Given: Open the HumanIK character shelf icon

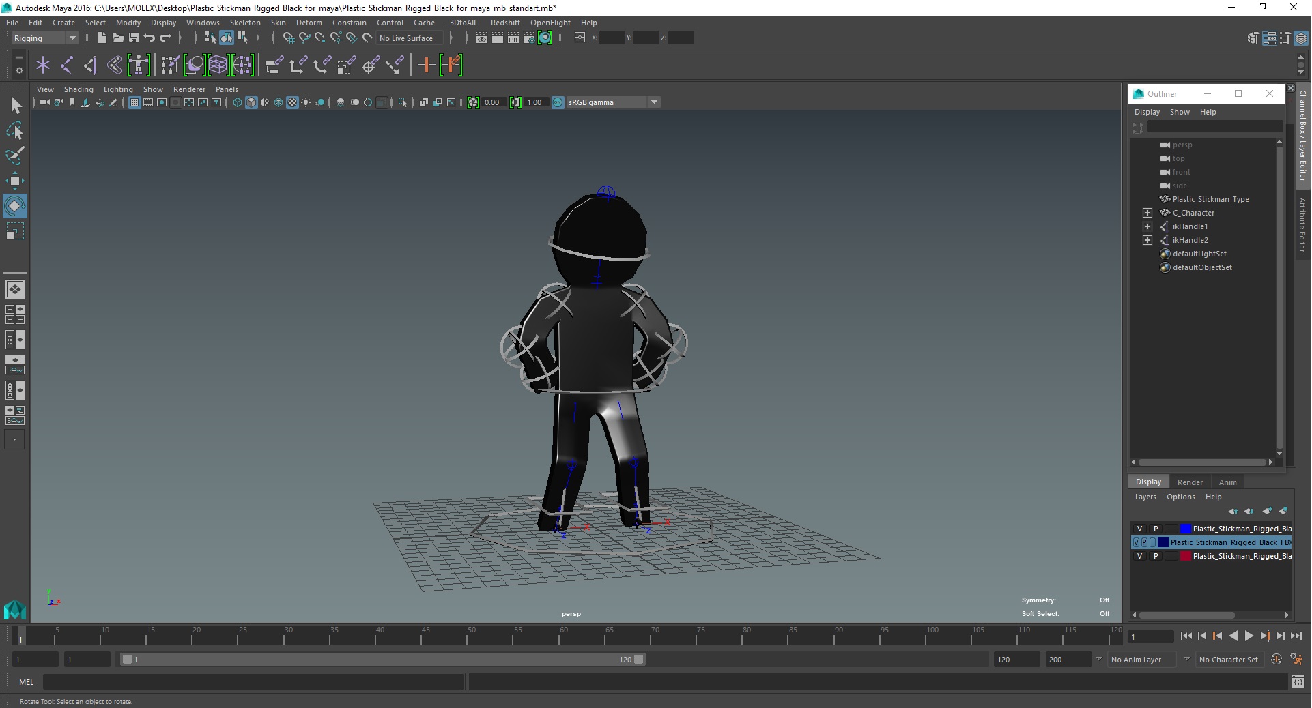Looking at the screenshot, I should (139, 65).
